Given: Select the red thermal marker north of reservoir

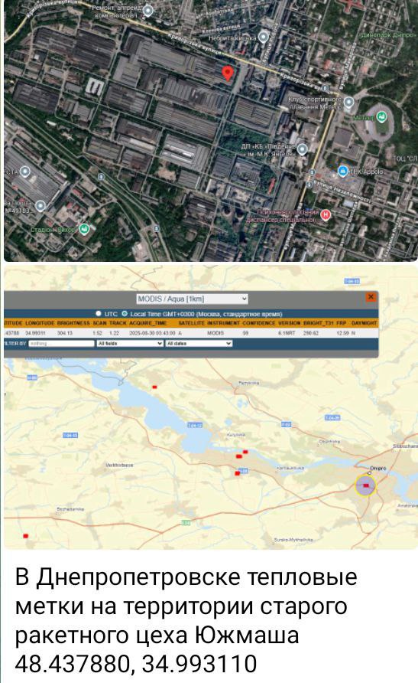Looking at the screenshot, I should [154, 387].
